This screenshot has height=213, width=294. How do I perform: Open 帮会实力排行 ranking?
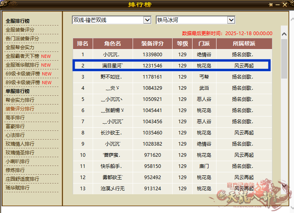[x=20, y=100]
